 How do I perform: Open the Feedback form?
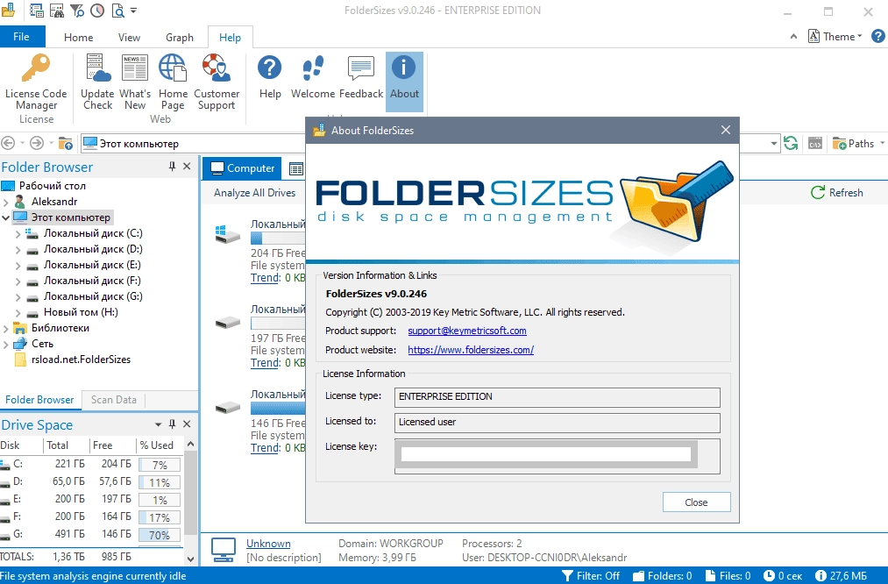pyautogui.click(x=361, y=76)
